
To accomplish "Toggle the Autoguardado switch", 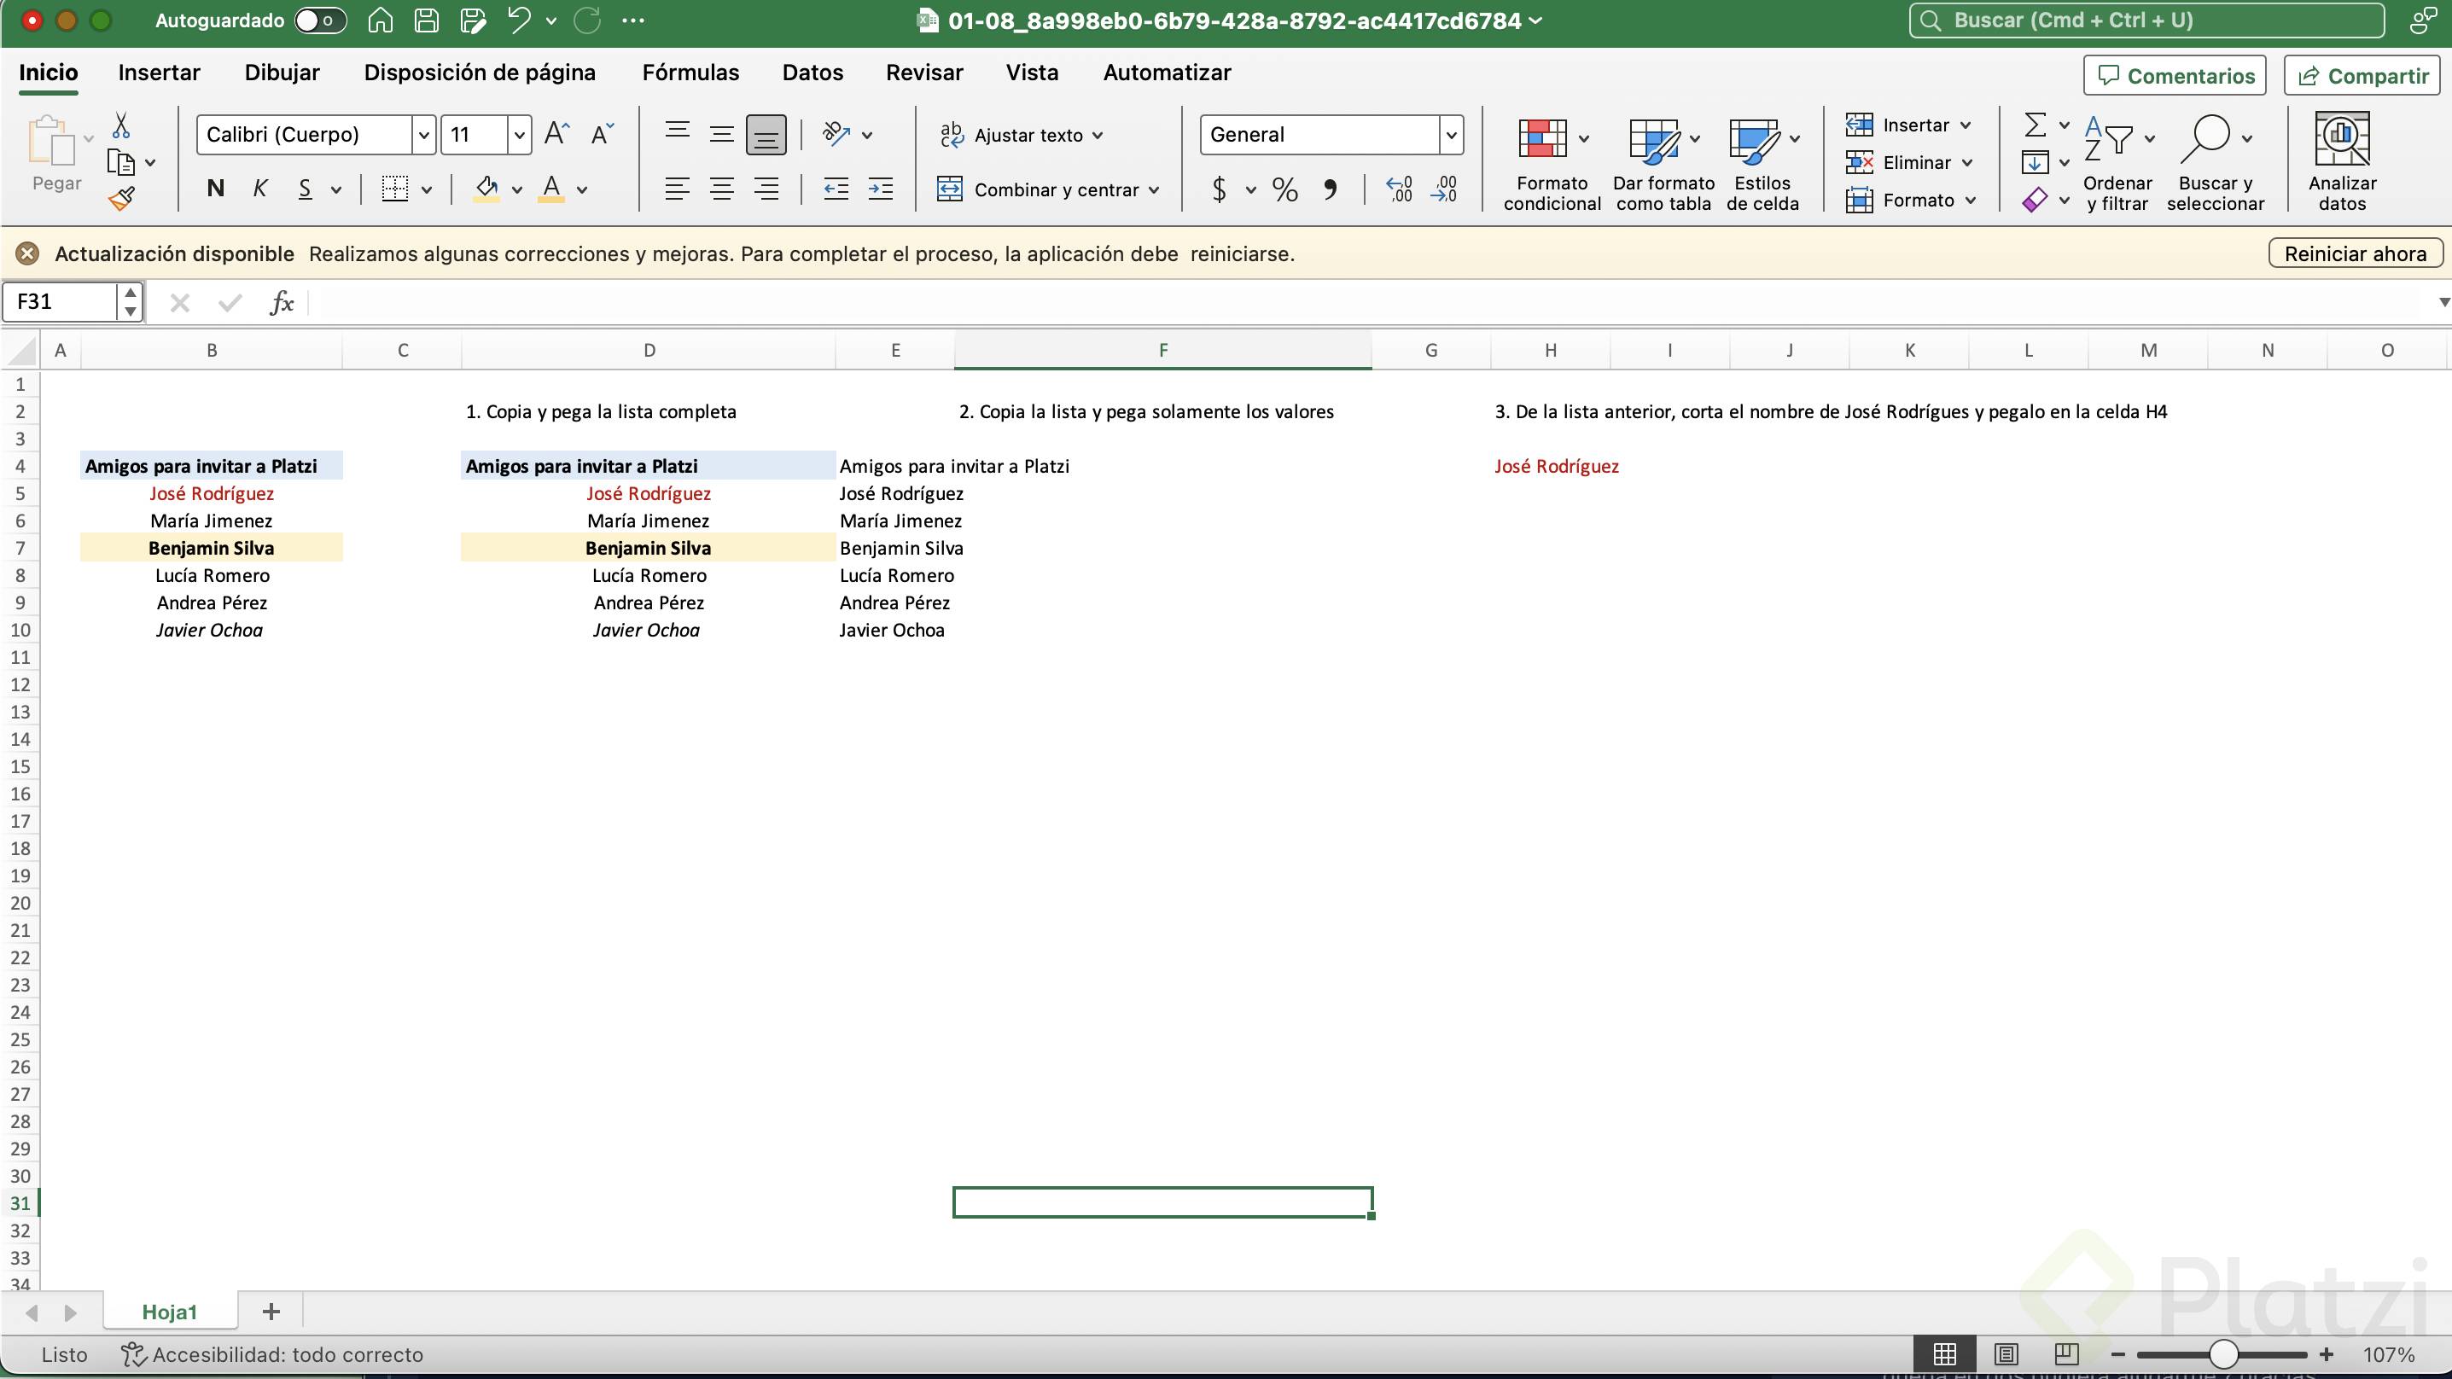I will [320, 20].
